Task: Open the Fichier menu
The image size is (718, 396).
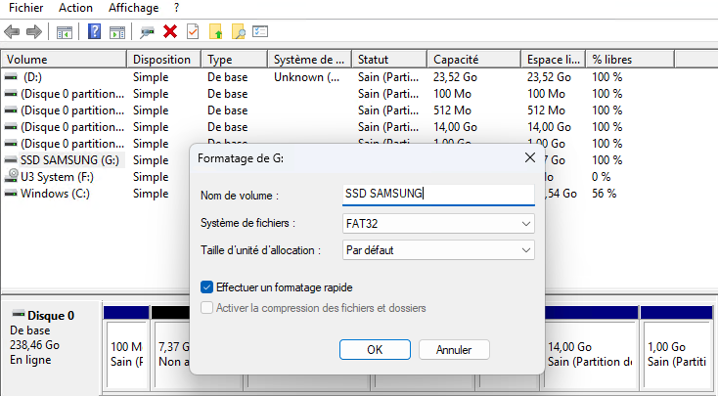Action: pyautogui.click(x=26, y=8)
